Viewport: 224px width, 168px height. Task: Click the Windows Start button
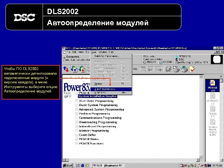(x=68, y=166)
